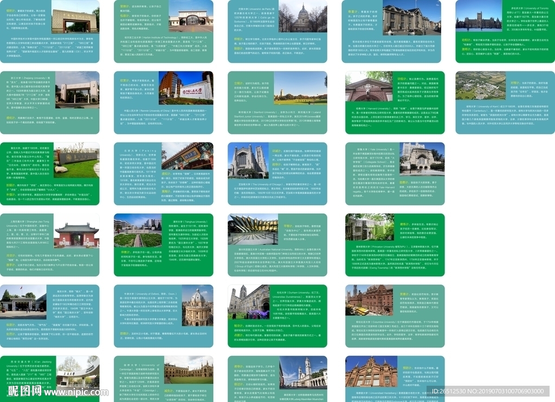Click the Stanford University campus lawn photo

point(300,88)
